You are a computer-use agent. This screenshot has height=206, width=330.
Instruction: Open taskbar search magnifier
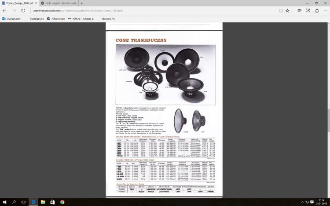coord(14,202)
